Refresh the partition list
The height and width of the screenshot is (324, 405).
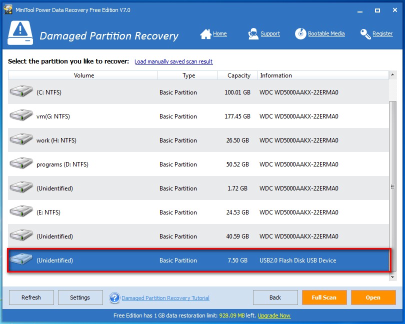(31, 297)
